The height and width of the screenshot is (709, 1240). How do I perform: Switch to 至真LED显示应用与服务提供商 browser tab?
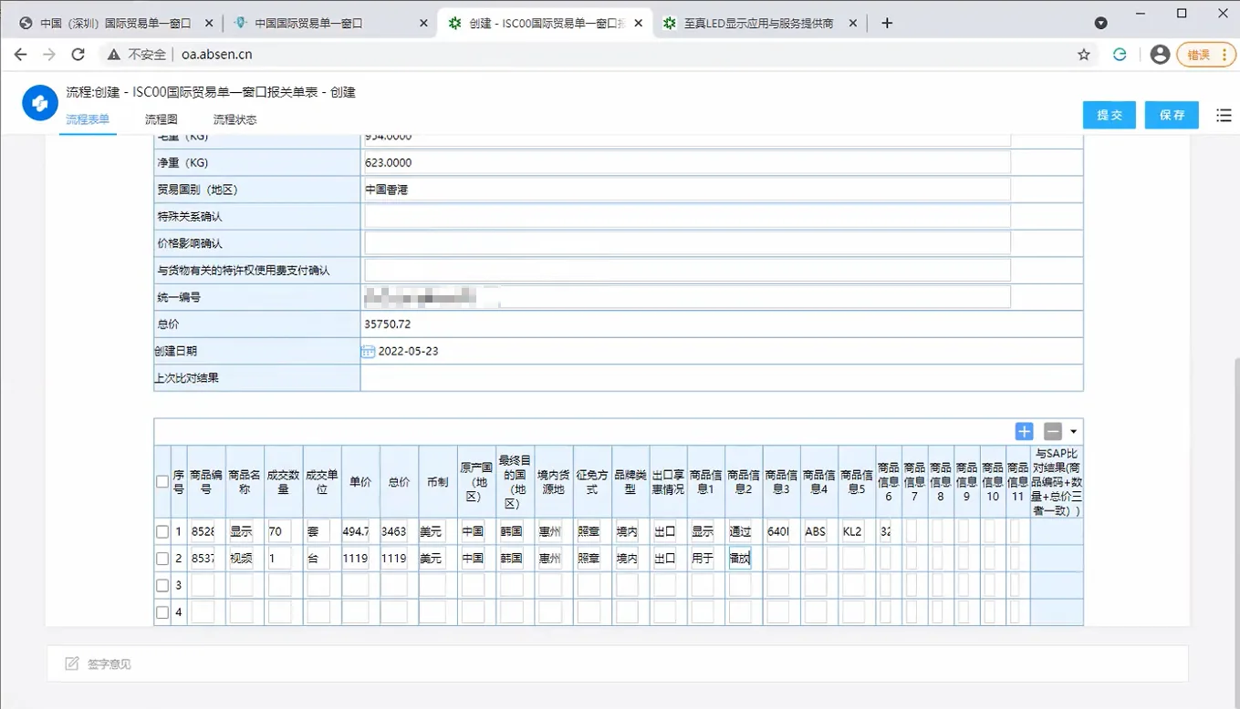click(759, 23)
